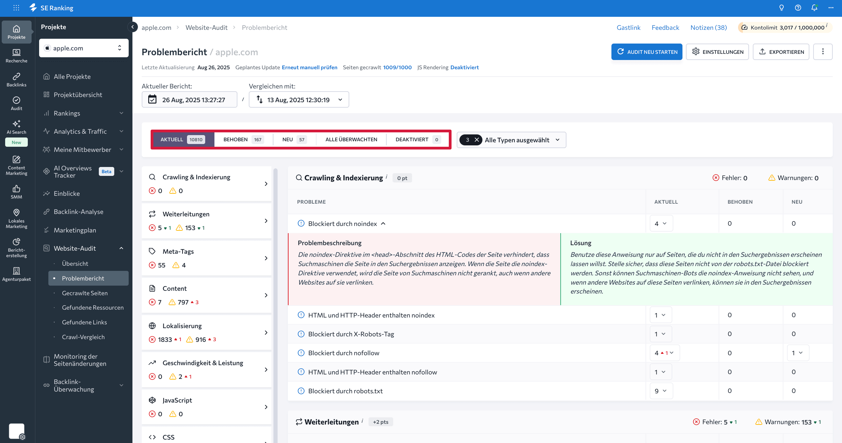Collapse the Projekte sidebar panel arrow
The height and width of the screenshot is (443, 842).
[132, 27]
